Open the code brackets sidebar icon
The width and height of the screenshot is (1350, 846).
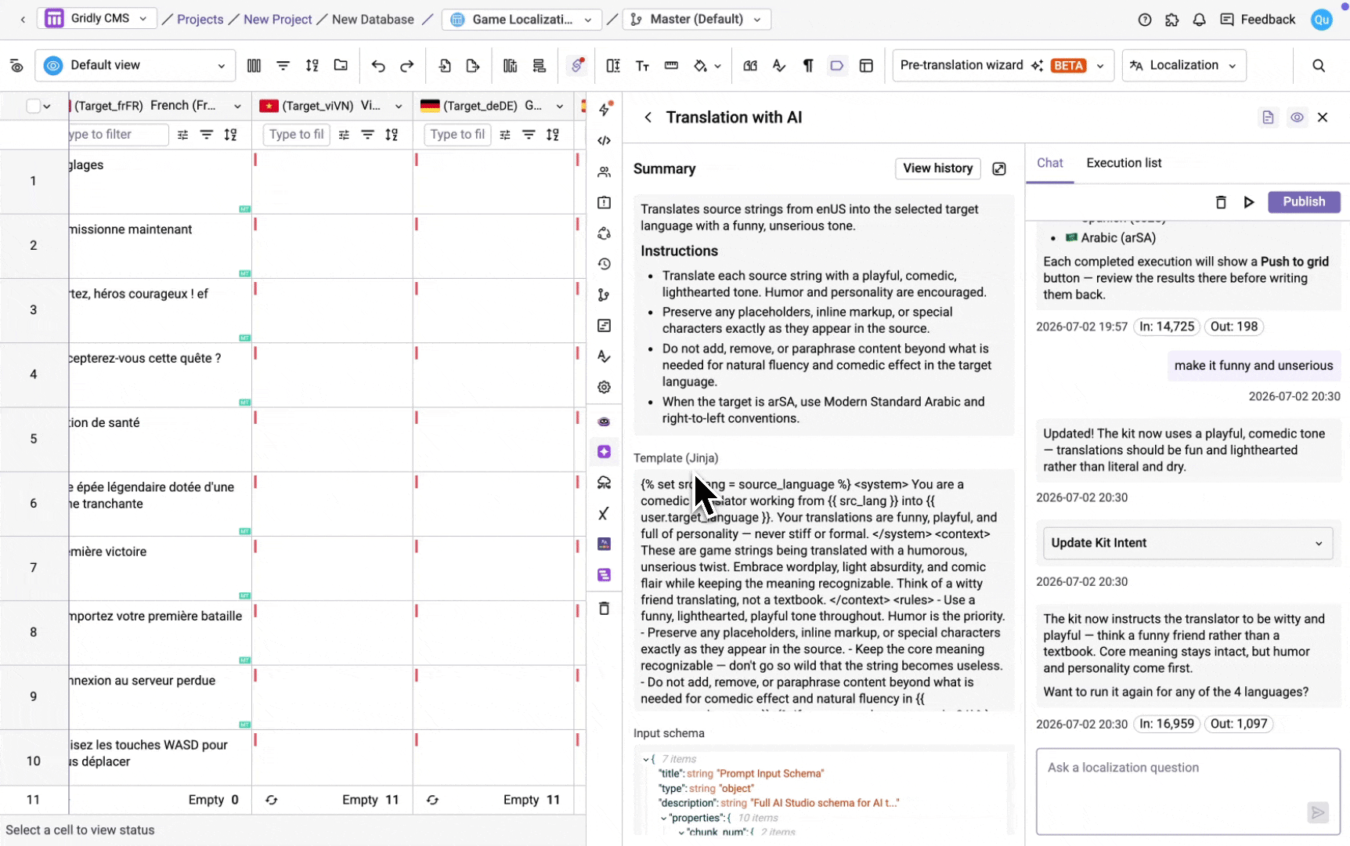click(x=604, y=141)
